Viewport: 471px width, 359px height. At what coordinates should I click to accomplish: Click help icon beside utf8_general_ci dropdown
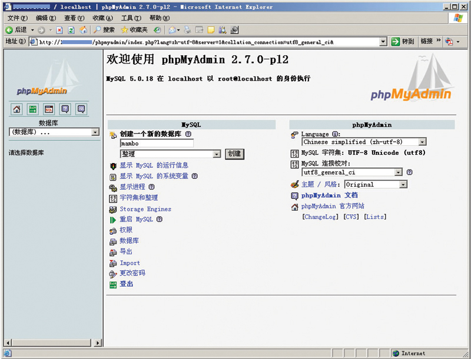(409, 172)
